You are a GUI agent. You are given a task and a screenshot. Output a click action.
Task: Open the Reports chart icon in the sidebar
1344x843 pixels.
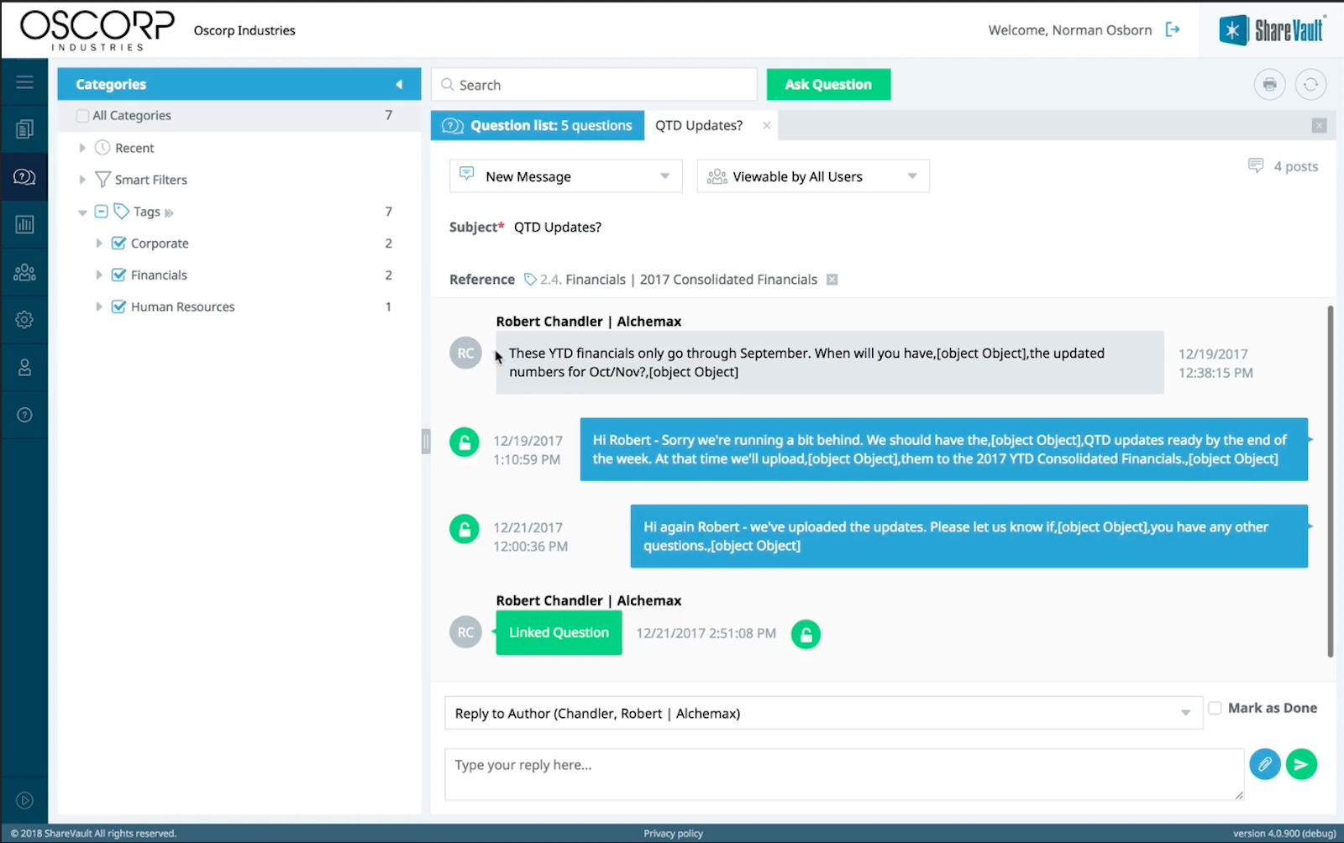click(x=24, y=224)
